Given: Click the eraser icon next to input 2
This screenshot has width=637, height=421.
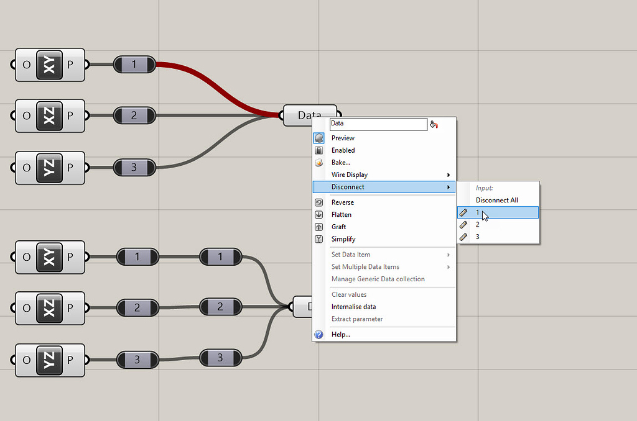Looking at the screenshot, I should 463,225.
